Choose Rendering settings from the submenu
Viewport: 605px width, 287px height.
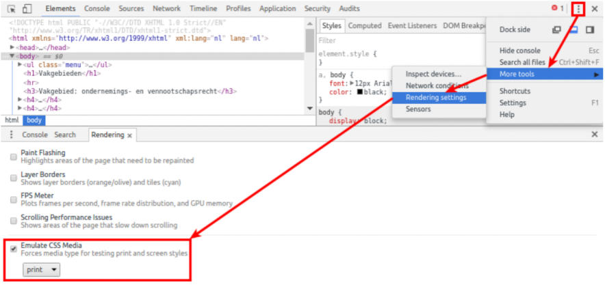435,98
